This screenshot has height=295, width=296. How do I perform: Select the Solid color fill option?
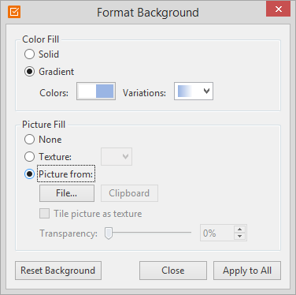29,54
